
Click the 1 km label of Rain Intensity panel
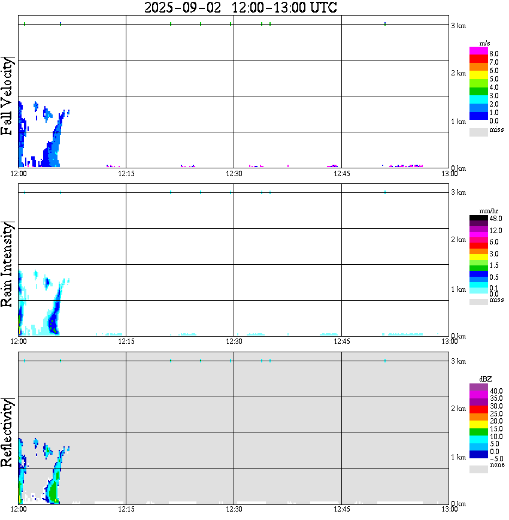tap(458, 289)
